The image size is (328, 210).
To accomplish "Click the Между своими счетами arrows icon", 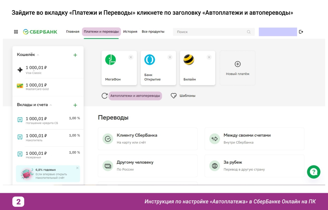I will click(x=214, y=139).
